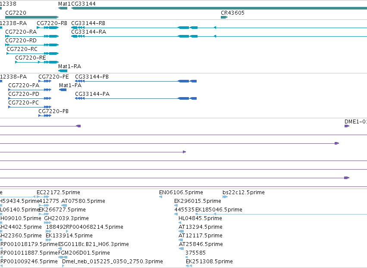Open the Mat1-PA protein feature

tap(70, 85)
